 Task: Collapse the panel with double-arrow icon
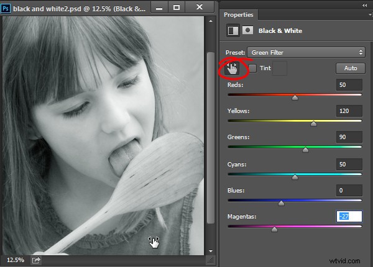click(364, 5)
